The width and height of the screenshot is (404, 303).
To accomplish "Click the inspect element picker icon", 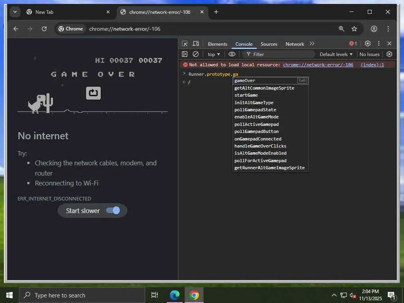I will 185,44.
